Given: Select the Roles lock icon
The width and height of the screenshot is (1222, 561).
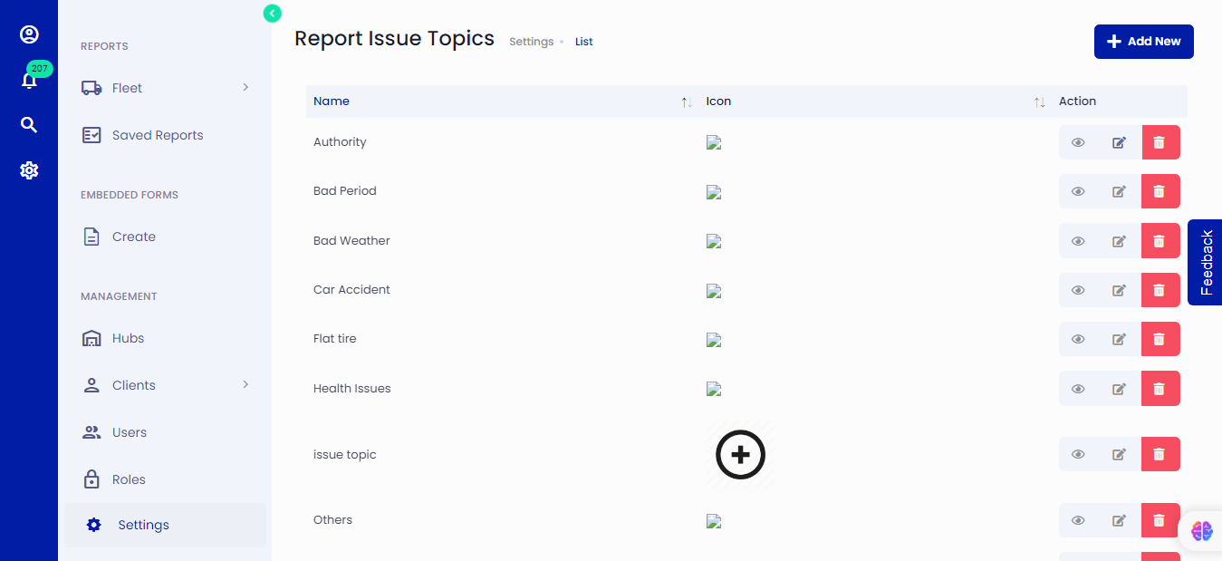Looking at the screenshot, I should [91, 479].
